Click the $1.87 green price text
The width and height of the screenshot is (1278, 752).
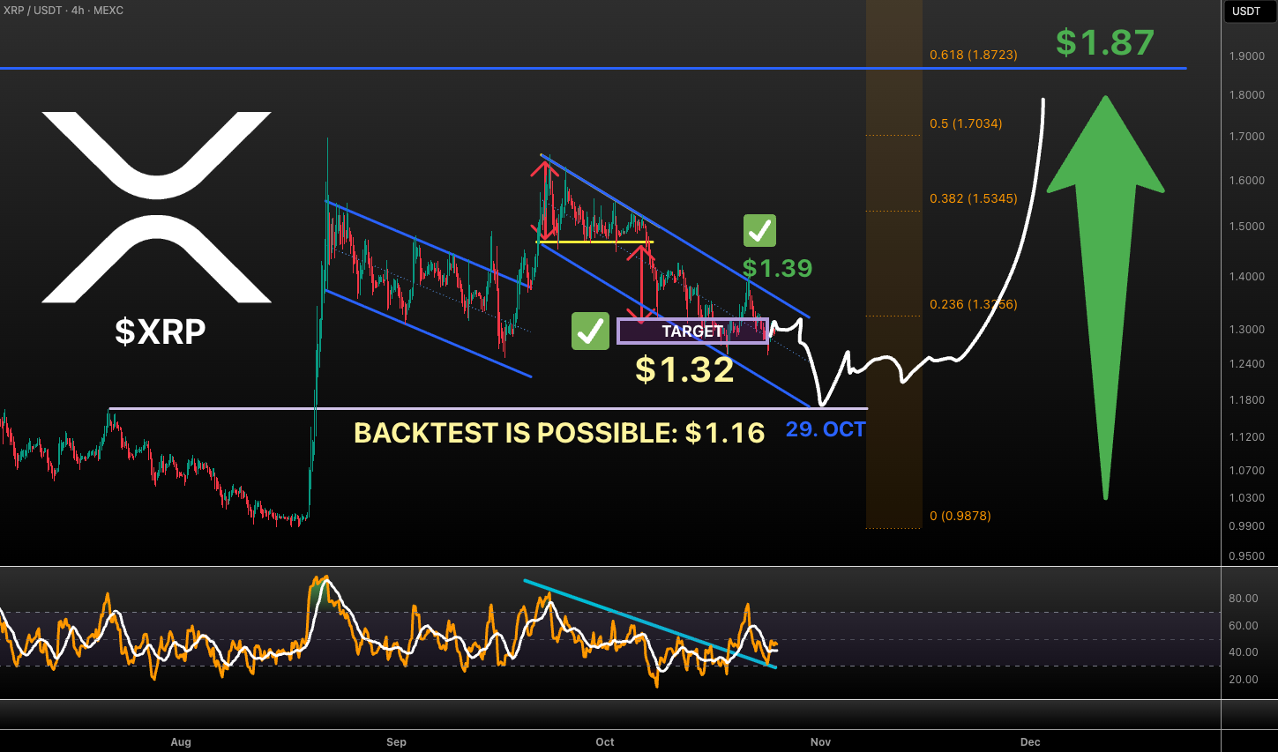point(1105,42)
